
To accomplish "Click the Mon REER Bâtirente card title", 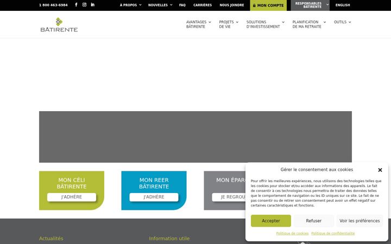I will (x=154, y=183).
